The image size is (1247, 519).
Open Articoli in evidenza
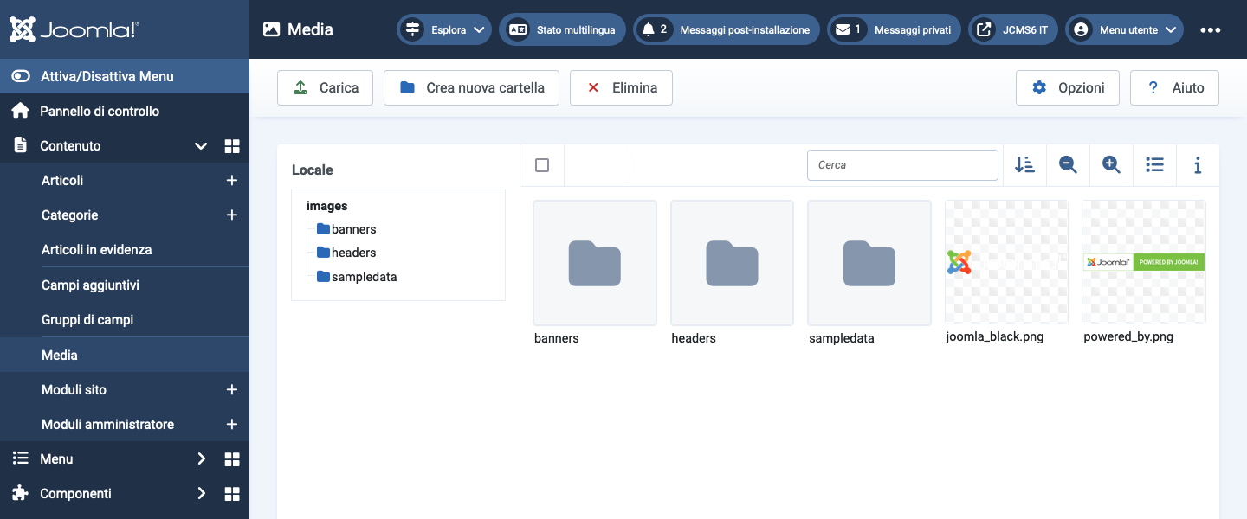click(x=97, y=250)
